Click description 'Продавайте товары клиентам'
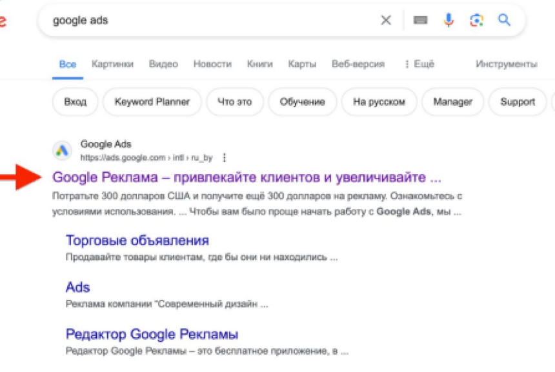The width and height of the screenshot is (555, 372). [202, 257]
